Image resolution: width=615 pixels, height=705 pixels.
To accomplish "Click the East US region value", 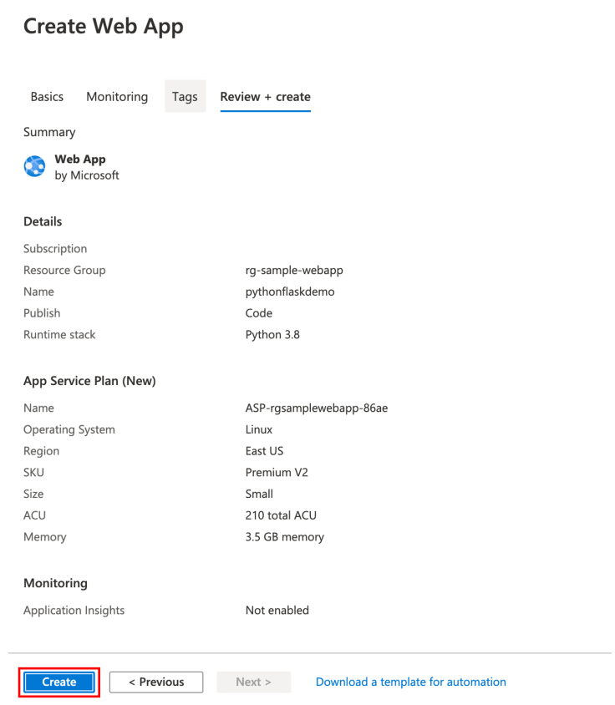I will pos(266,450).
